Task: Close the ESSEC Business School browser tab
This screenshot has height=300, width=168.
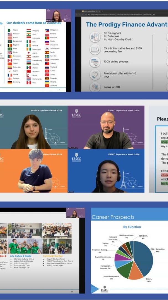Action: [x=99, y=11]
